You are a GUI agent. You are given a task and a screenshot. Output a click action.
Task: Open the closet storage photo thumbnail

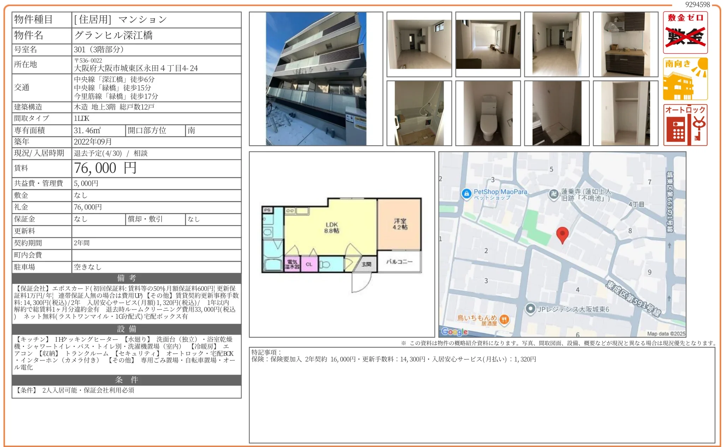click(x=625, y=113)
